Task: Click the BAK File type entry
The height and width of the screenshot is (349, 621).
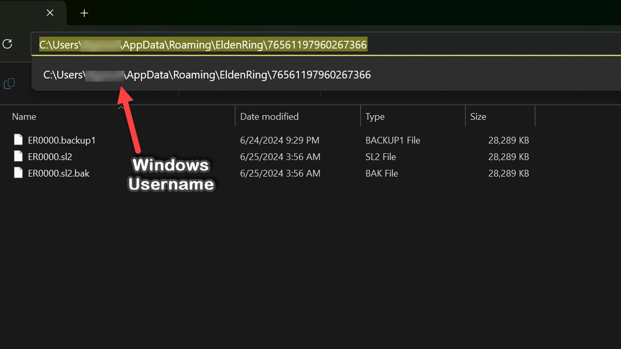Action: (382, 173)
